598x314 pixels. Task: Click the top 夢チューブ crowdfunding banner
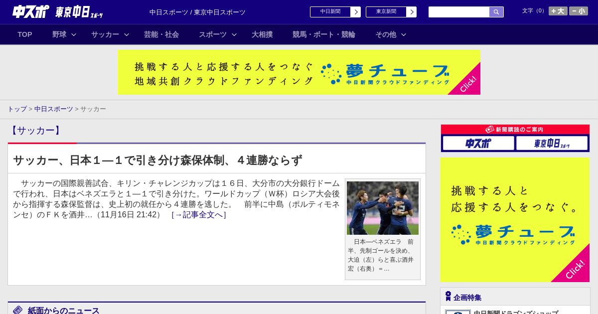[299, 72]
